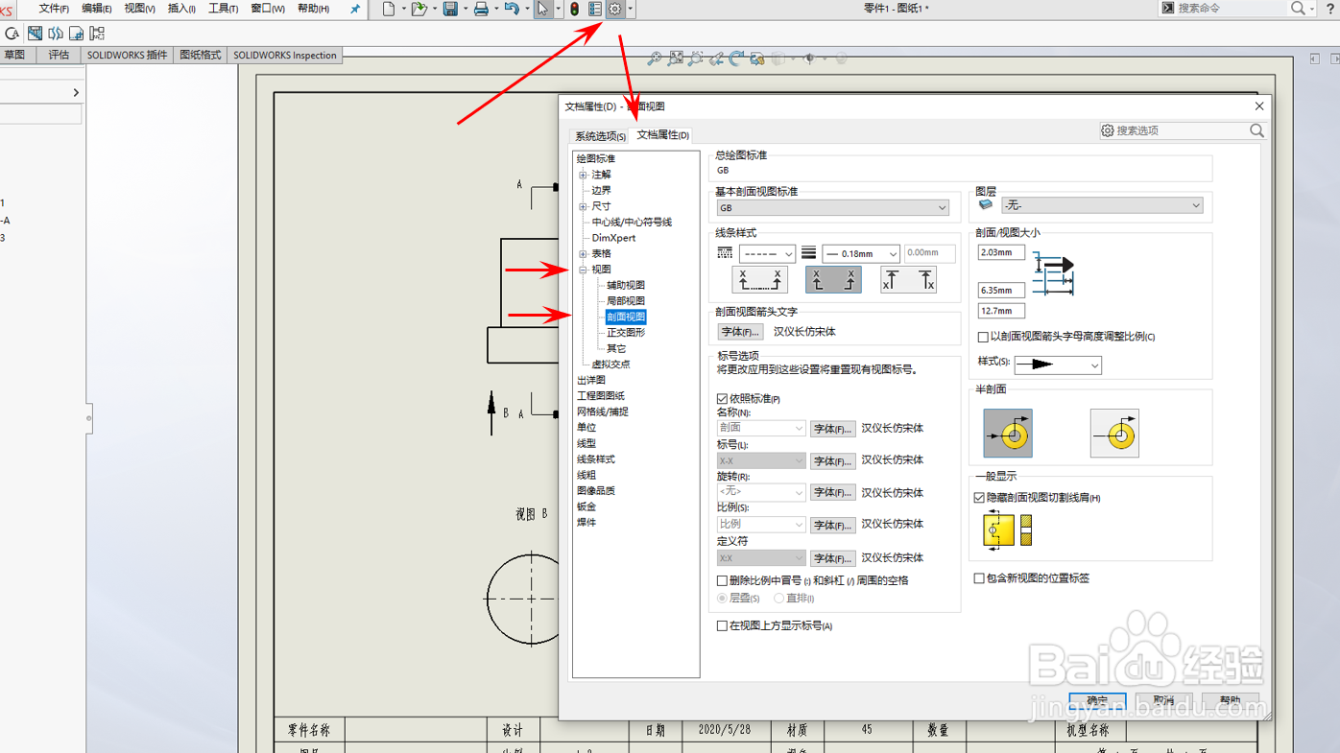Screen dimensions: 1340x753
Task: Click the 确定 button
Action: point(1096,700)
